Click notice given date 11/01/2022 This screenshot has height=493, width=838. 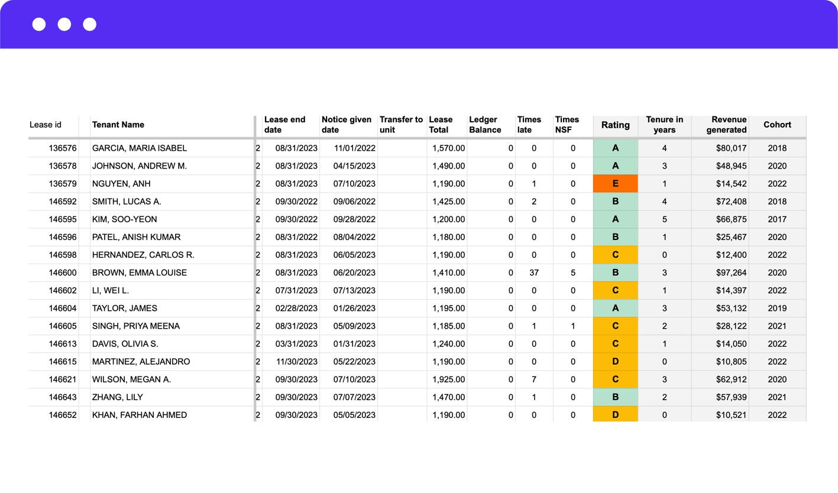pos(354,148)
